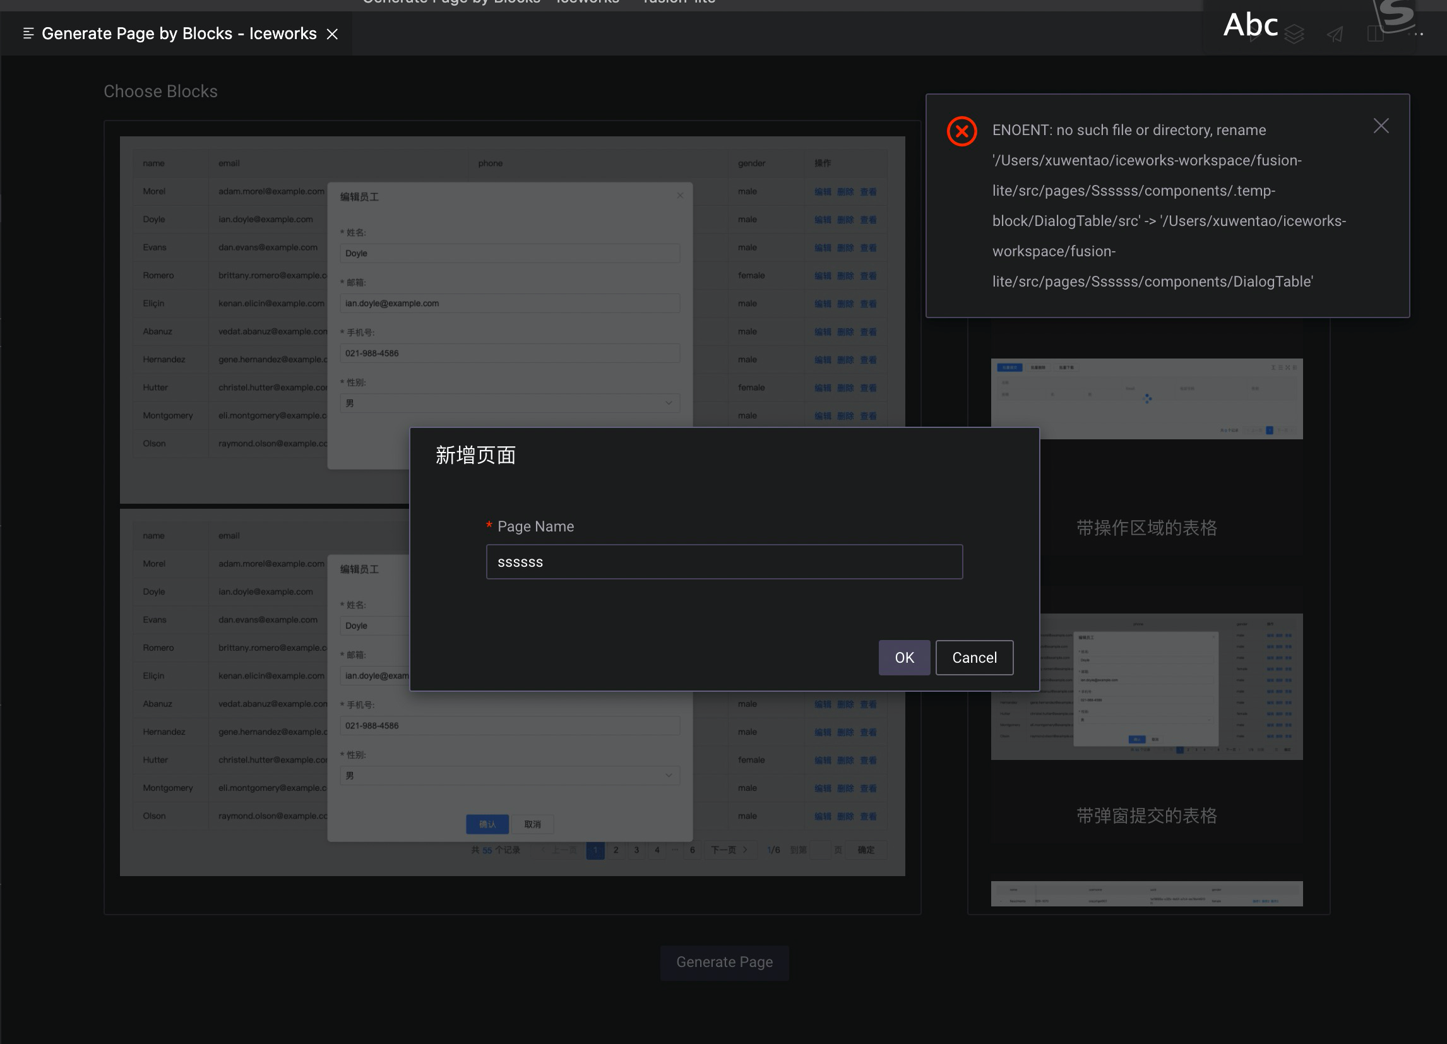Click 确认 to confirm the employee edit form
The height and width of the screenshot is (1044, 1447).
(x=487, y=824)
